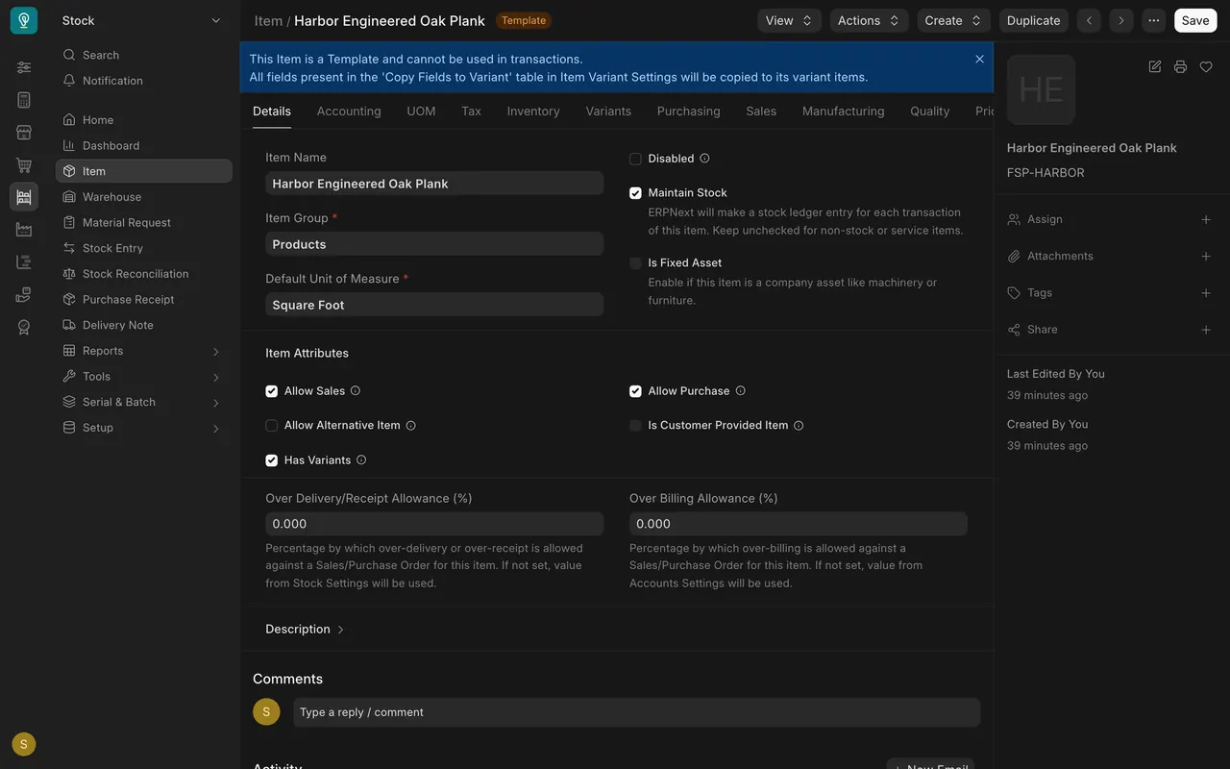The height and width of the screenshot is (769, 1230).
Task: Switch to the Manufacturing tab
Action: pyautogui.click(x=844, y=112)
